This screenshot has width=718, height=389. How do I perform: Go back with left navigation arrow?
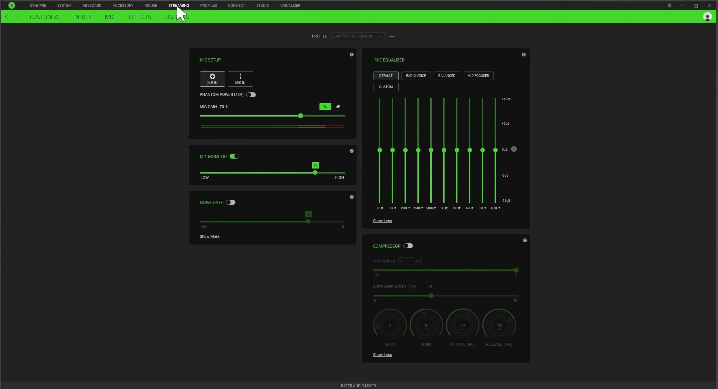pyautogui.click(x=7, y=17)
